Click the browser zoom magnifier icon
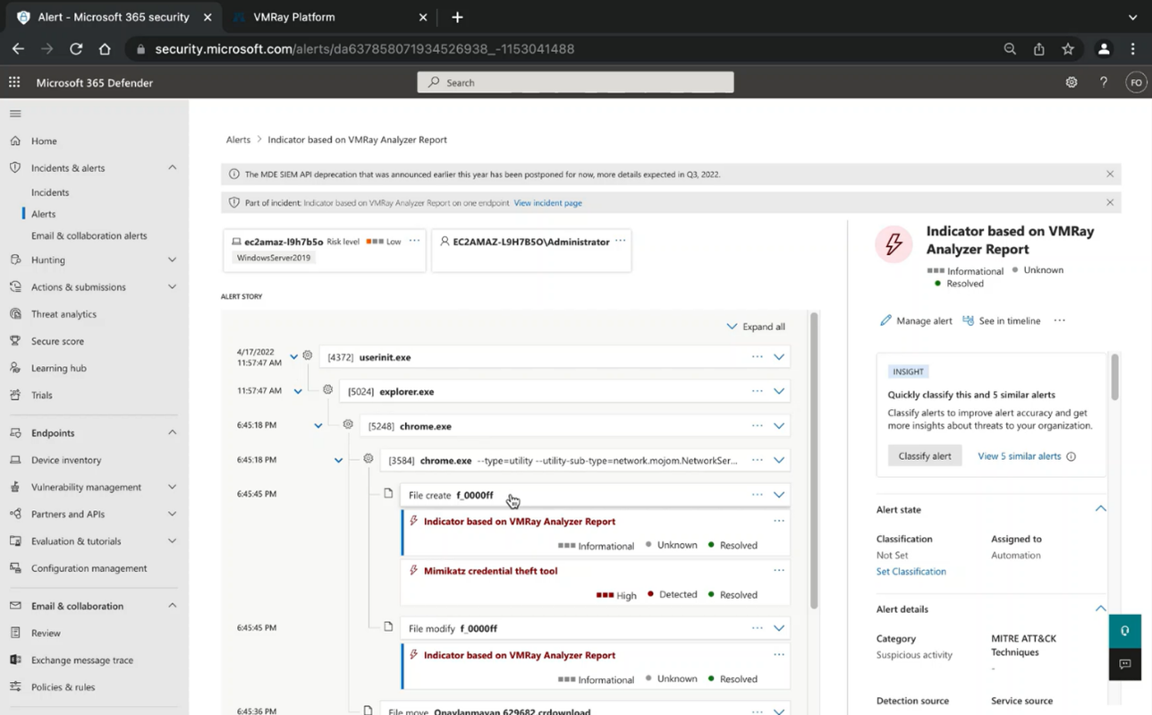Viewport: 1152px width, 715px height. (x=1010, y=49)
